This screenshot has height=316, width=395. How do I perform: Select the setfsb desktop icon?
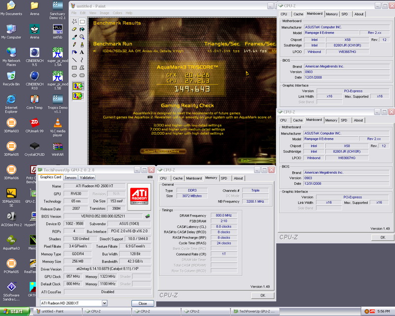[x=58, y=32]
